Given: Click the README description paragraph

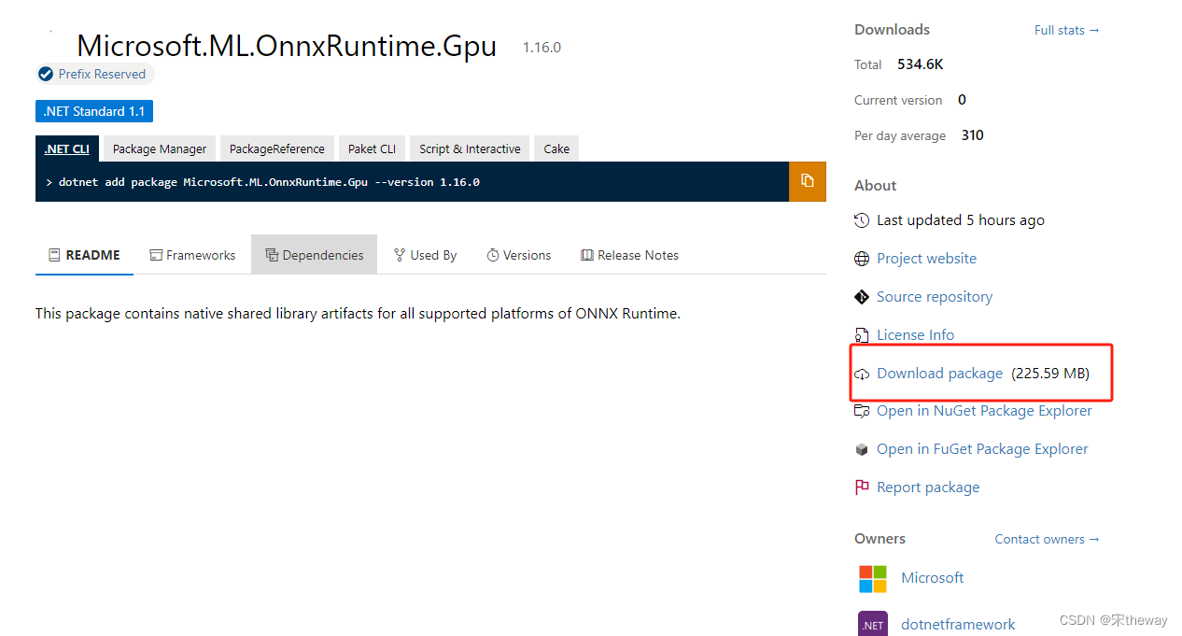Looking at the screenshot, I should tap(358, 314).
